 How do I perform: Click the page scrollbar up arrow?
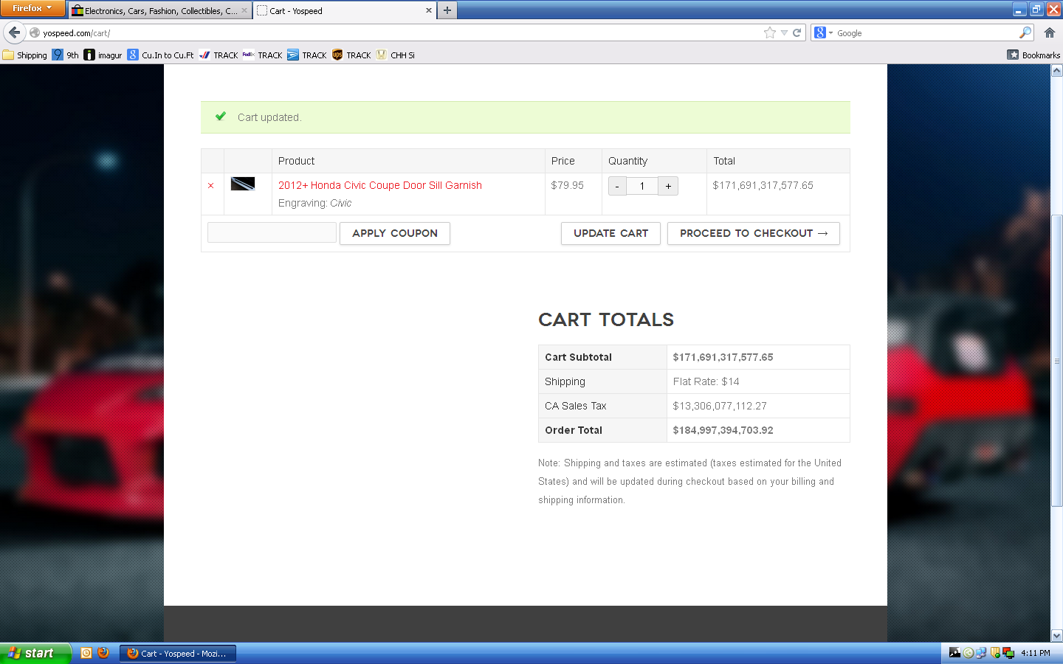1056,71
